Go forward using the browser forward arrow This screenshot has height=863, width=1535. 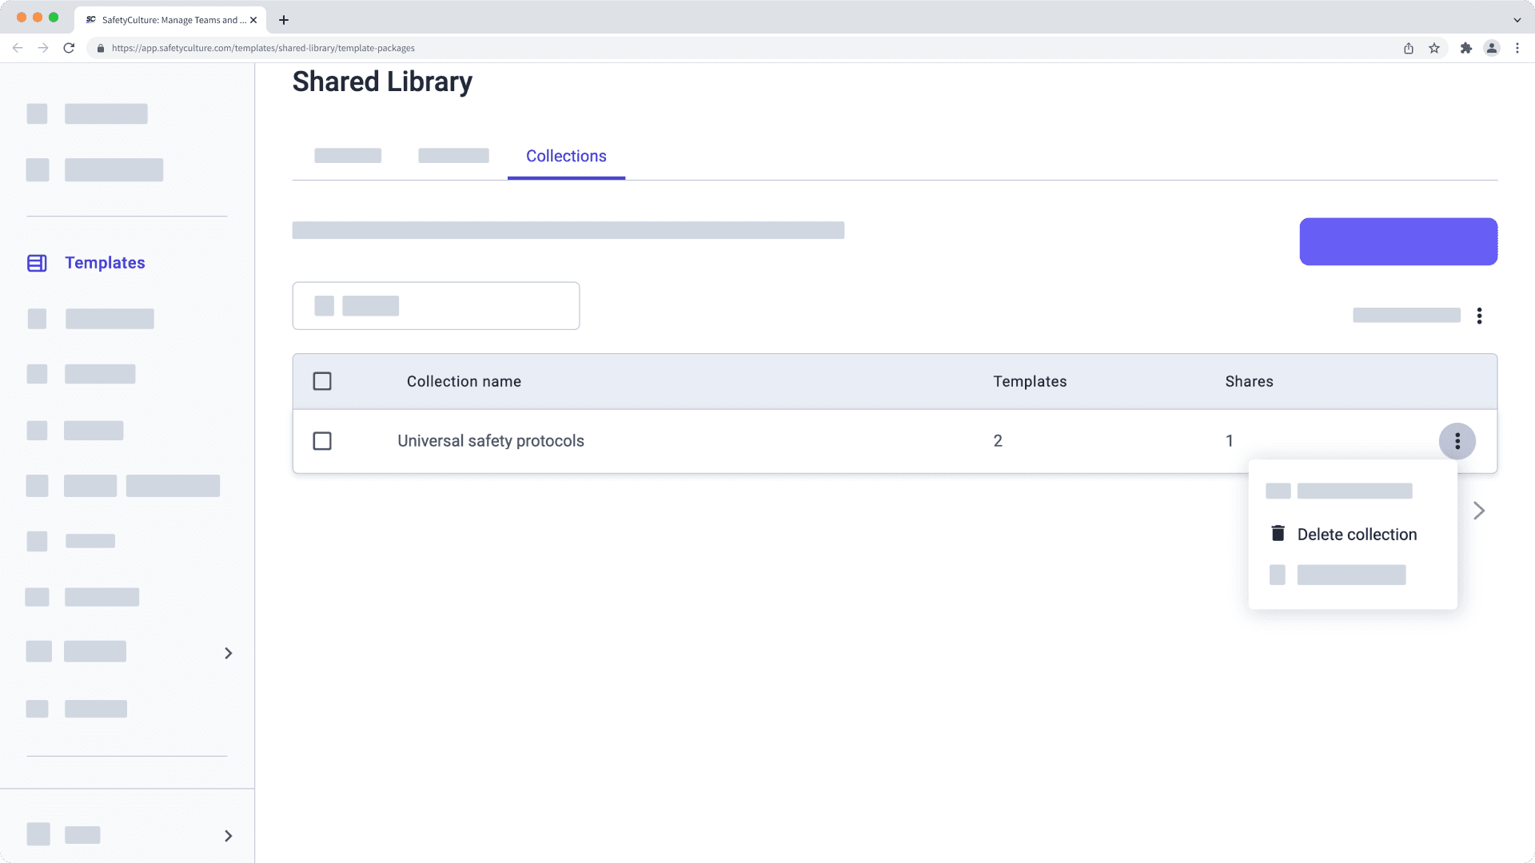click(43, 48)
